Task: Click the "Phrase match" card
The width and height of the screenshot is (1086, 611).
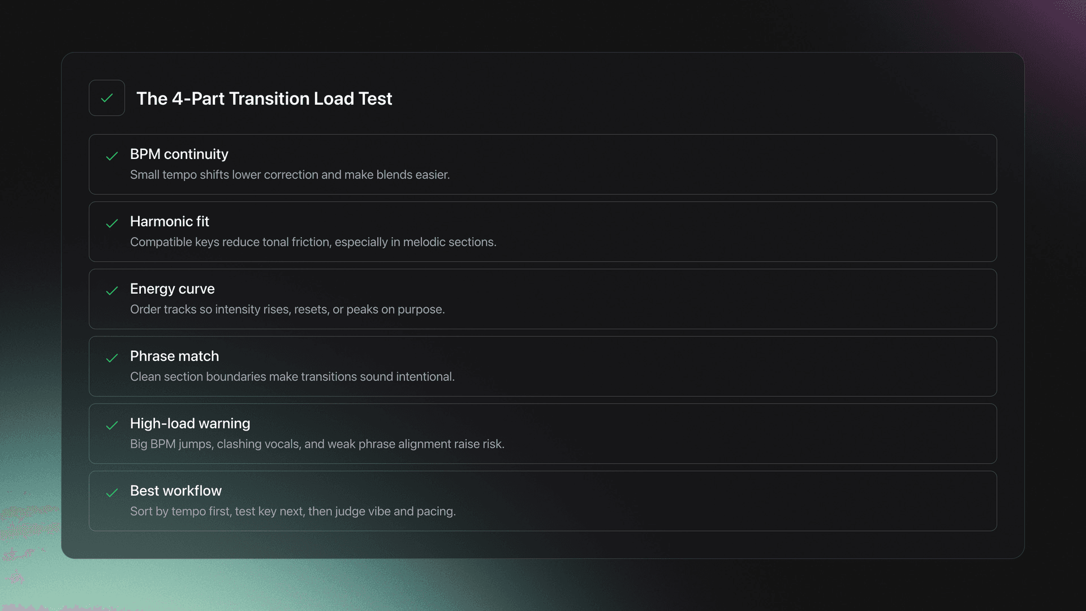Action: 543,366
